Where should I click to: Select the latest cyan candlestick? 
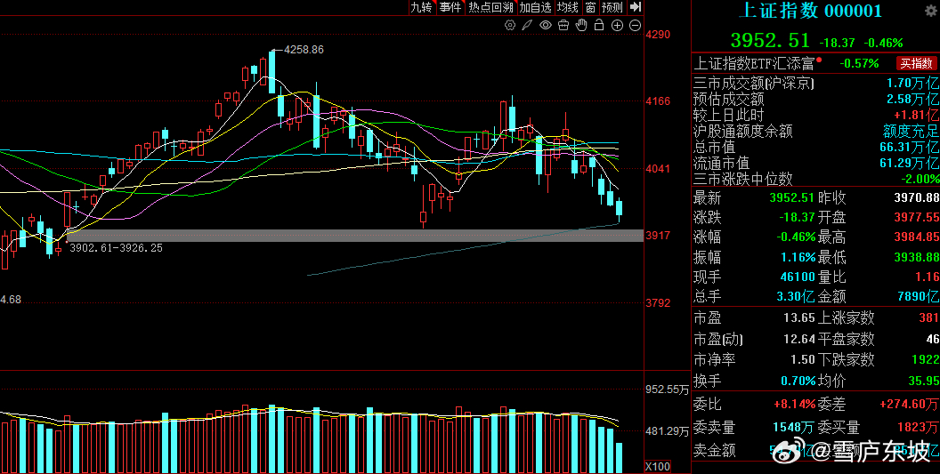point(620,210)
